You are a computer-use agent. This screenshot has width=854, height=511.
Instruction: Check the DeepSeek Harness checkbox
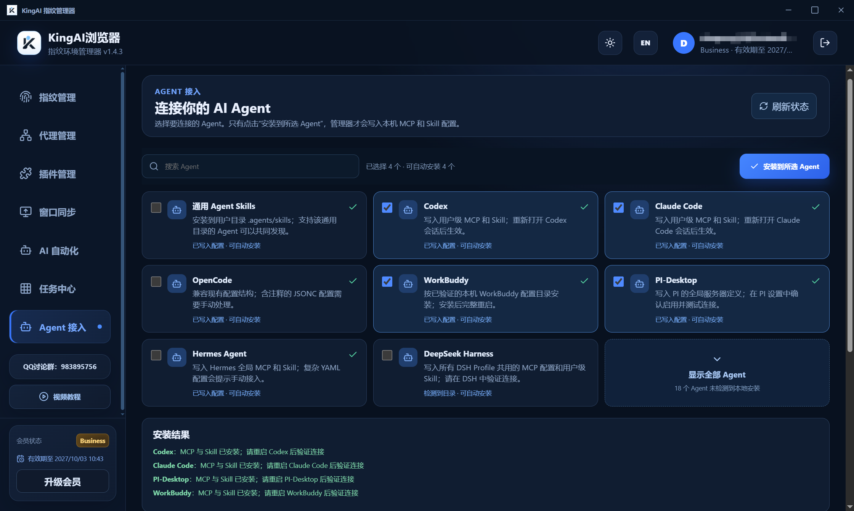pyautogui.click(x=387, y=355)
